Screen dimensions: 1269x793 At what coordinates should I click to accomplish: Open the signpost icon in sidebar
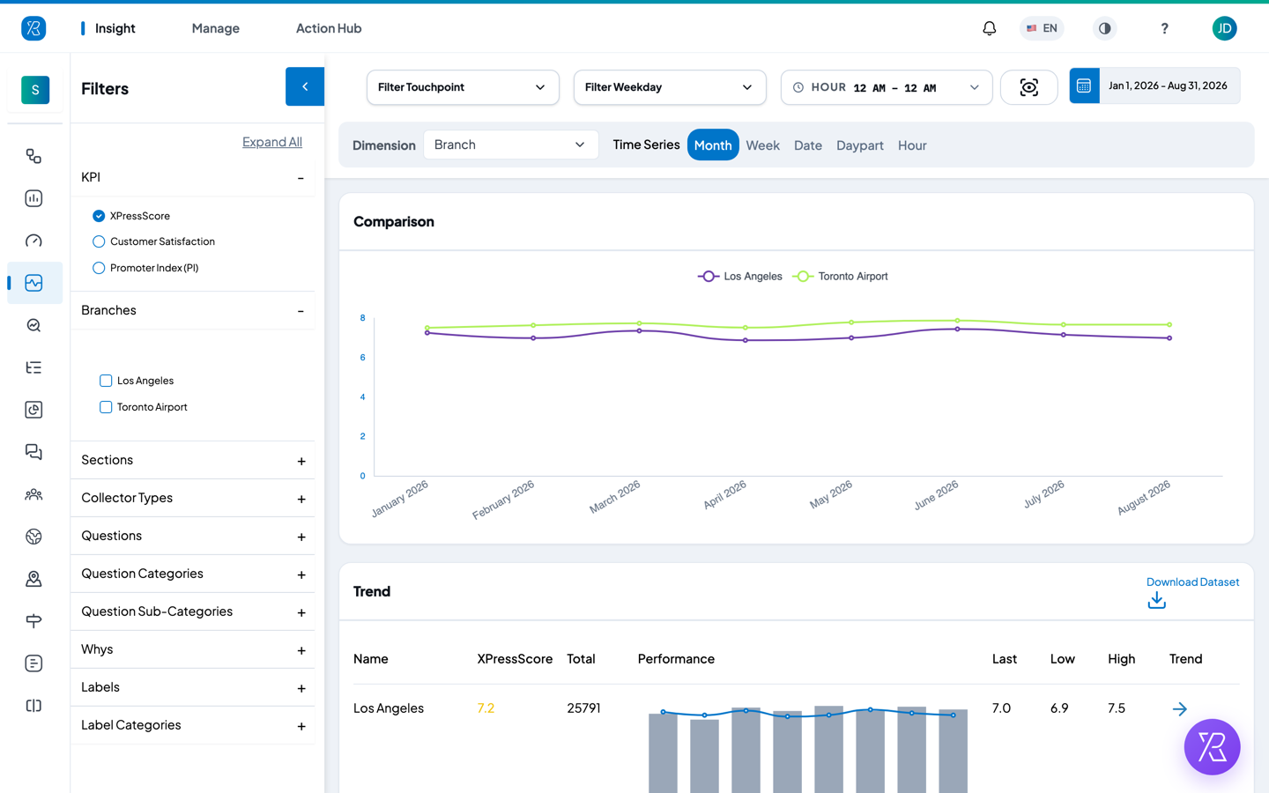coord(33,621)
